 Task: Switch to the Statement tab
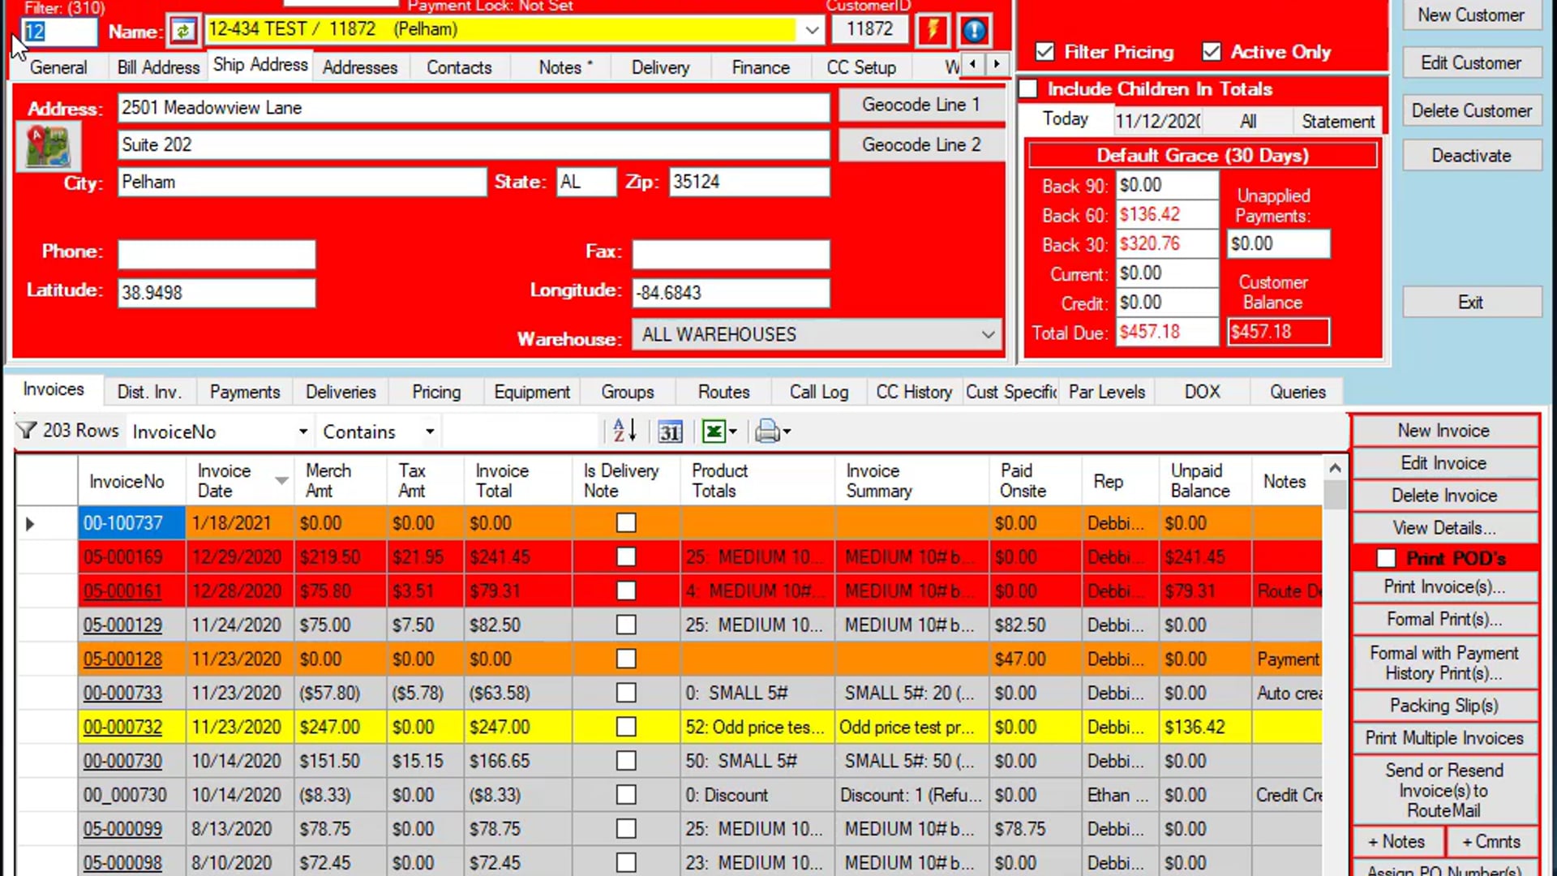1338,121
